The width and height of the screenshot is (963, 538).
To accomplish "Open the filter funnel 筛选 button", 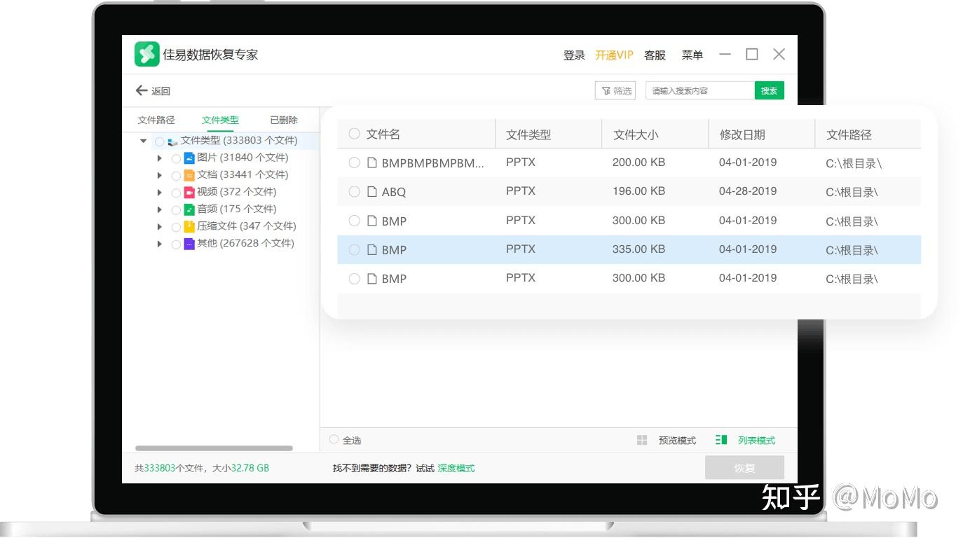I will point(615,90).
